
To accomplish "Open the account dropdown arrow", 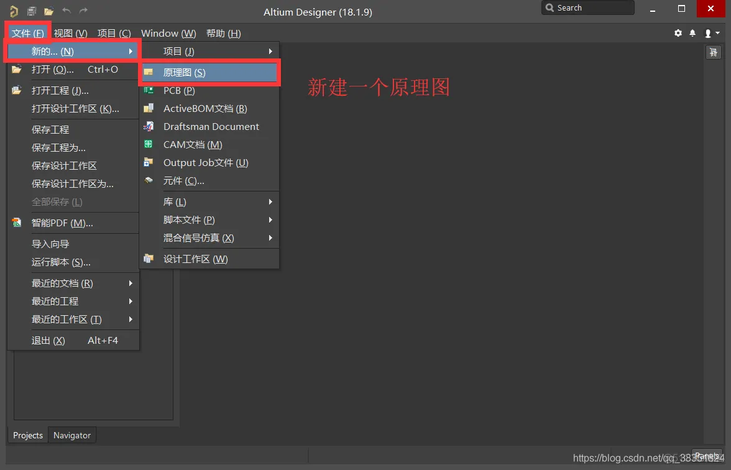I will (717, 33).
